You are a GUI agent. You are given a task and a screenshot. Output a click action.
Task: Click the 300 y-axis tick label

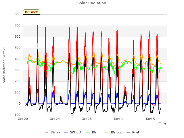click(x=18, y=70)
